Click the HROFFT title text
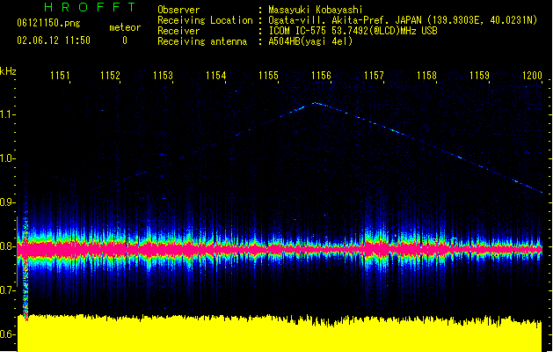553x352 pixels. pyautogui.click(x=91, y=7)
